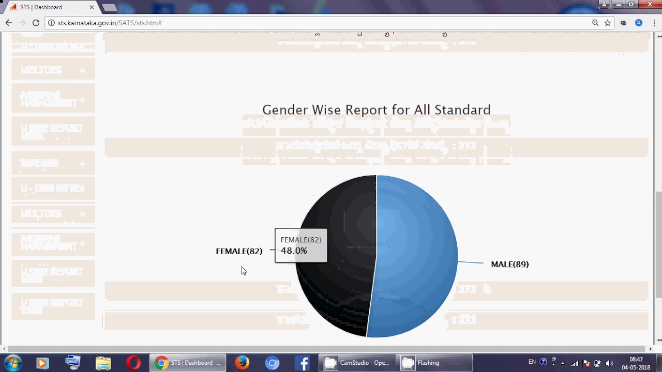
Task: View site information icon beside the URL
Action: coord(51,23)
